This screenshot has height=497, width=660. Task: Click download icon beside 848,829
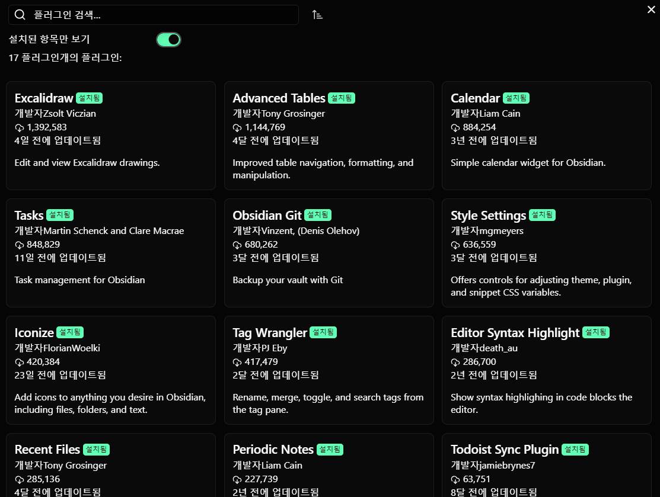point(20,245)
